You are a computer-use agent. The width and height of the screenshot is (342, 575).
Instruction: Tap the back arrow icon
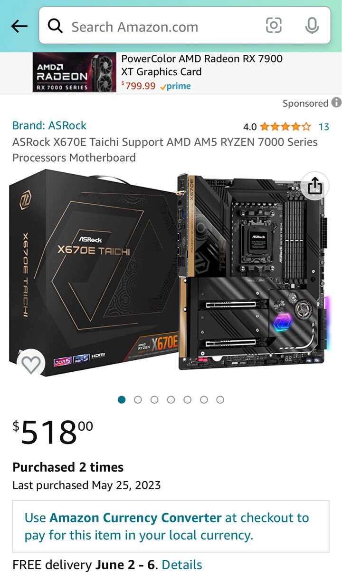19,26
